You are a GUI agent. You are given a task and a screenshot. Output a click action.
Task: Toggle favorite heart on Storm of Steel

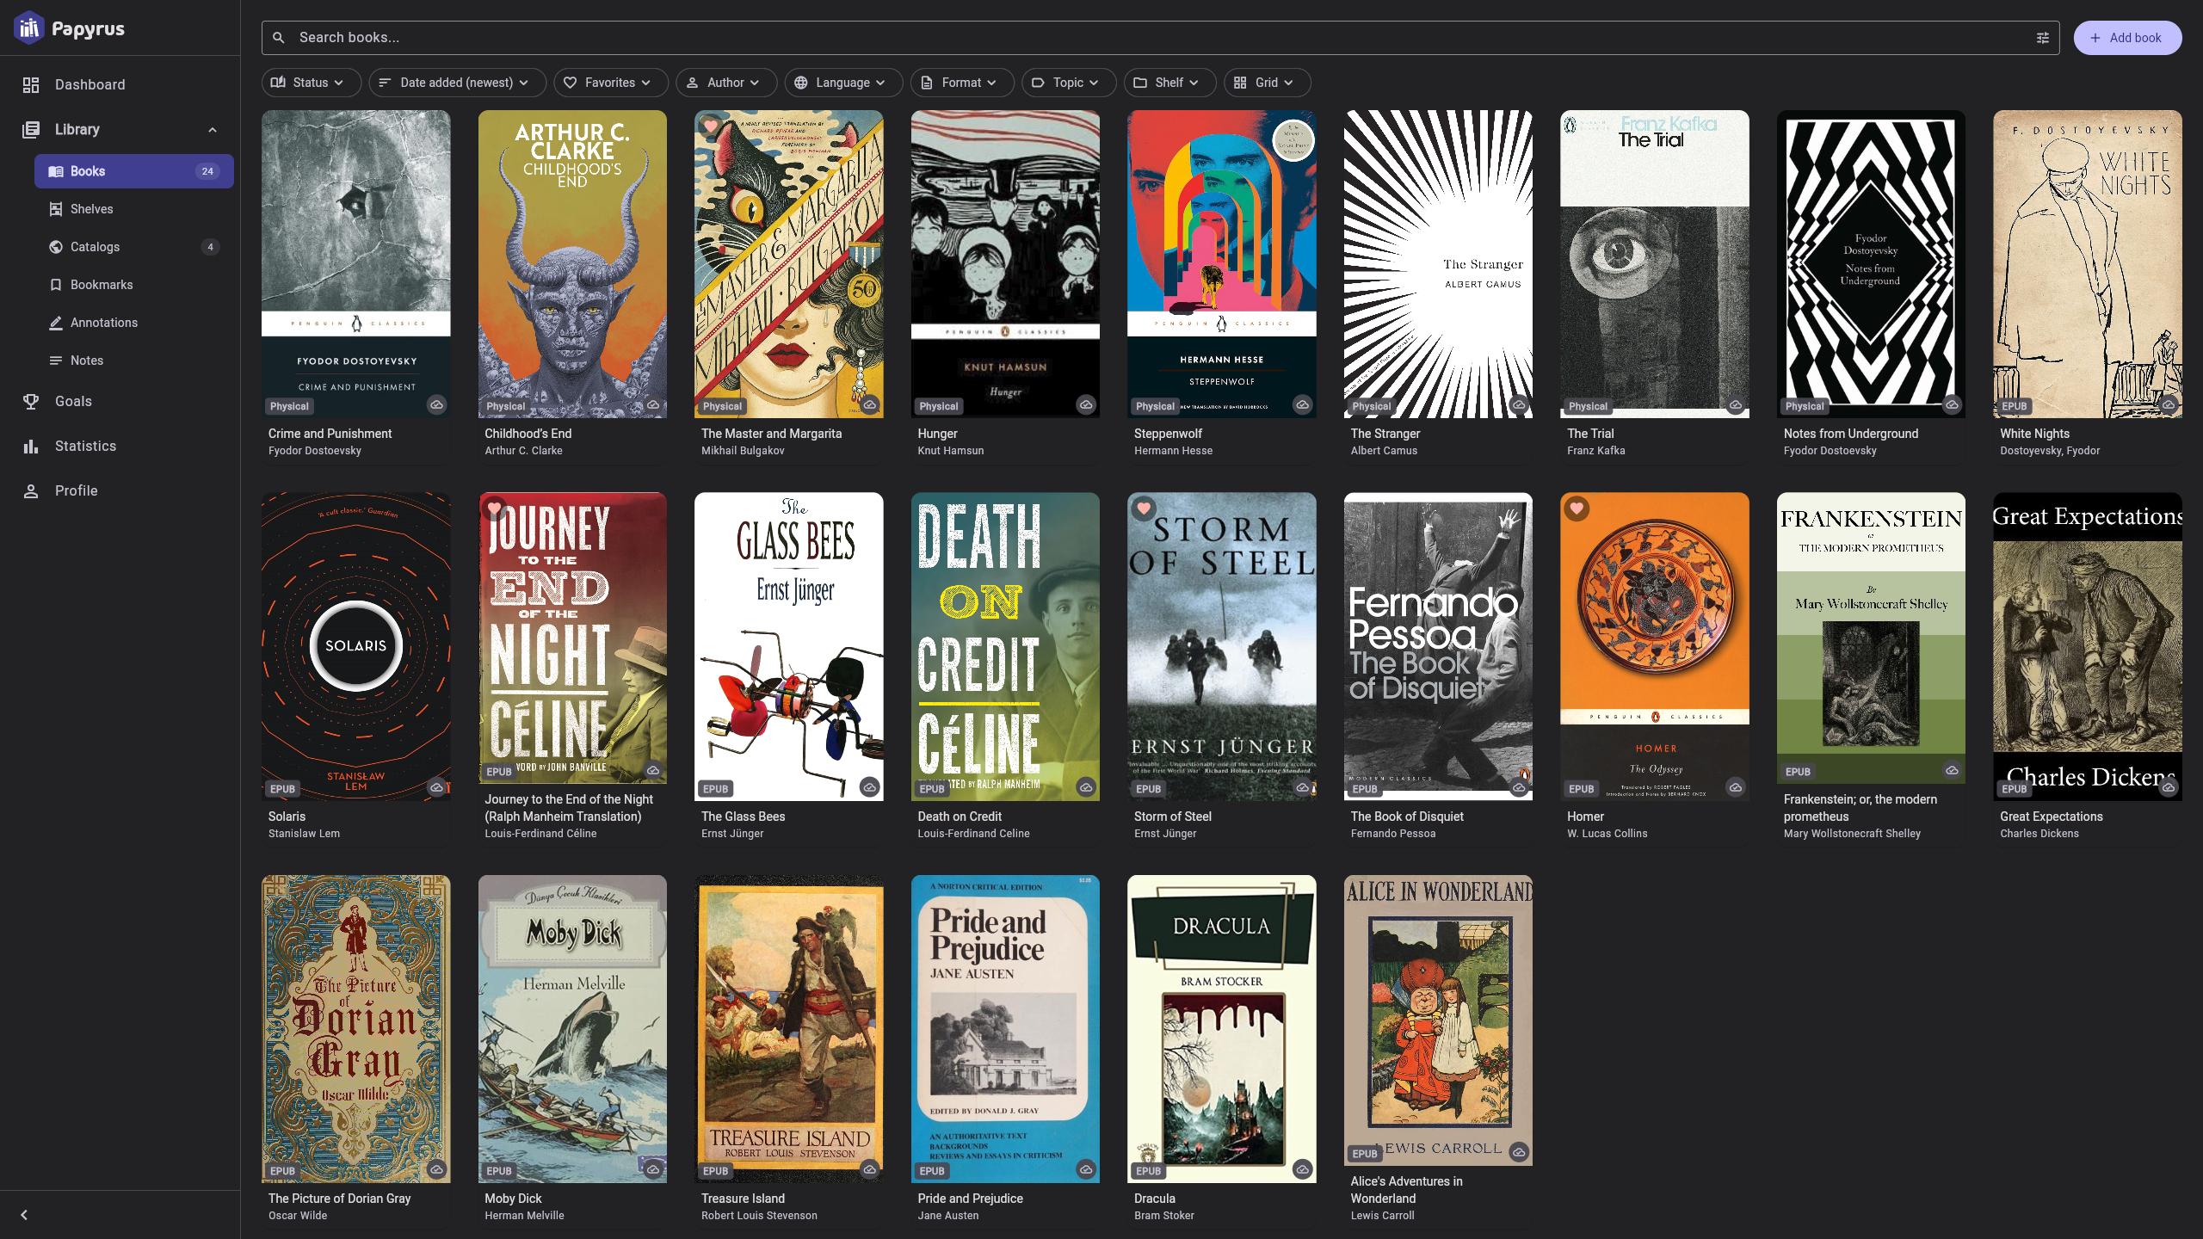point(1144,509)
